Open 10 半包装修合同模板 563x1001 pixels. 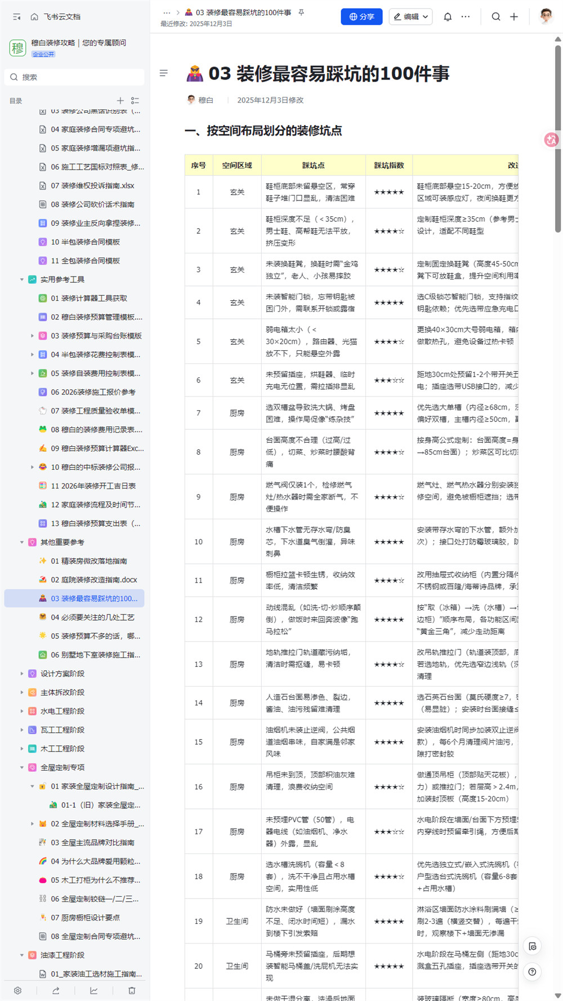pos(85,242)
